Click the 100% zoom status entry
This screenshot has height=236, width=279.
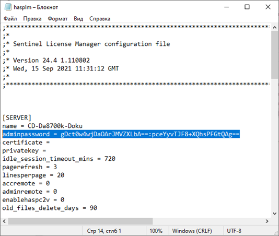[x=156, y=231]
